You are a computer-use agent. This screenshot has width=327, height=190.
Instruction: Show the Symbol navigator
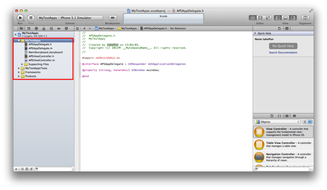tap(29, 29)
